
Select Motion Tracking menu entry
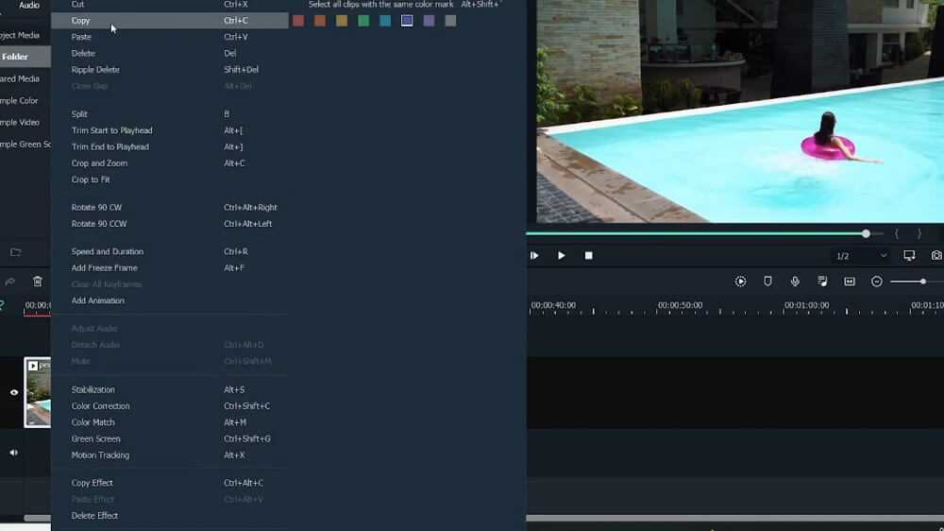pos(100,455)
